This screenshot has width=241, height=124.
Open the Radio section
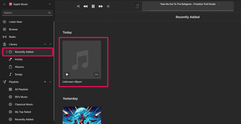12,37
